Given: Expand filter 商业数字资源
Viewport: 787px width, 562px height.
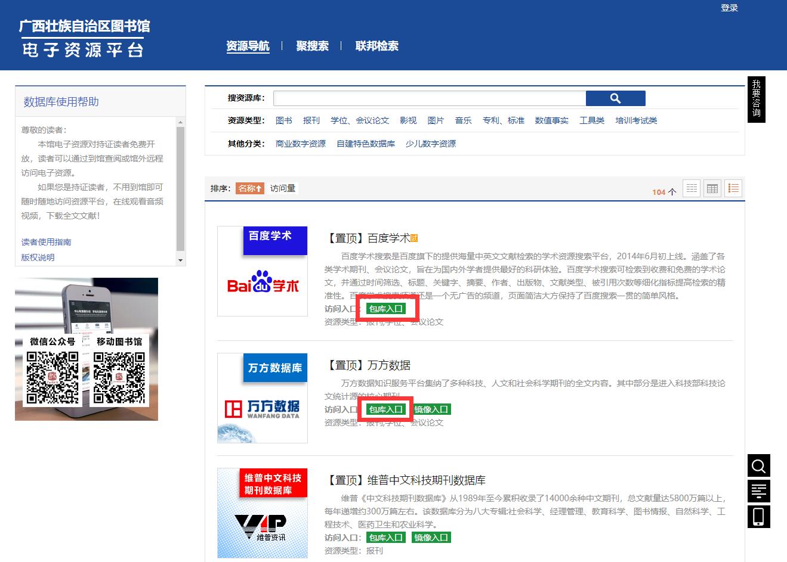Looking at the screenshot, I should (301, 143).
